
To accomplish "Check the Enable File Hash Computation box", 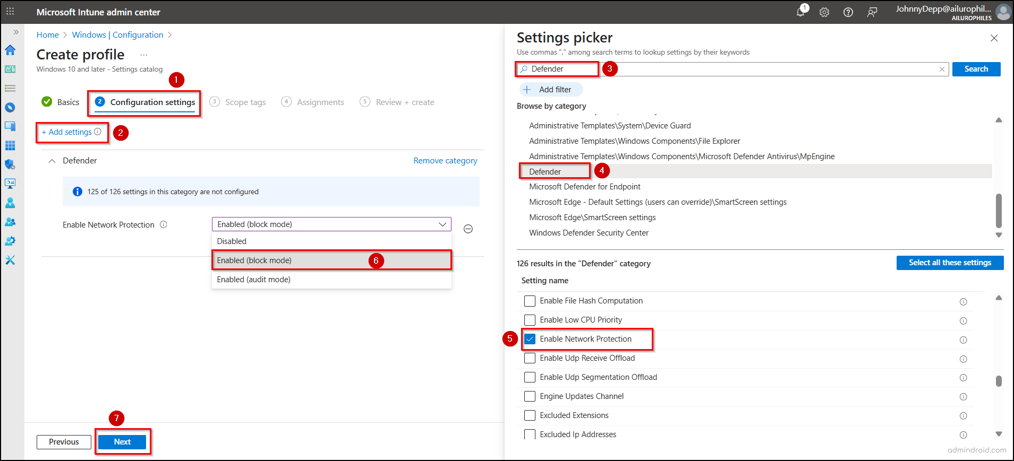I will (x=530, y=301).
